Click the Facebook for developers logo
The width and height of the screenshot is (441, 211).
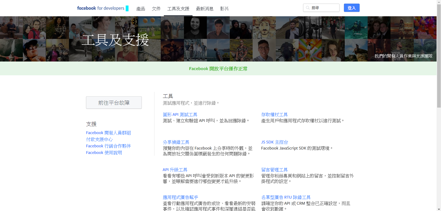(x=101, y=8)
